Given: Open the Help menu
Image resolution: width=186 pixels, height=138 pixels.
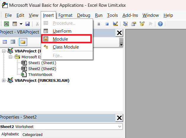Looking at the screenshot, I should (168, 15).
